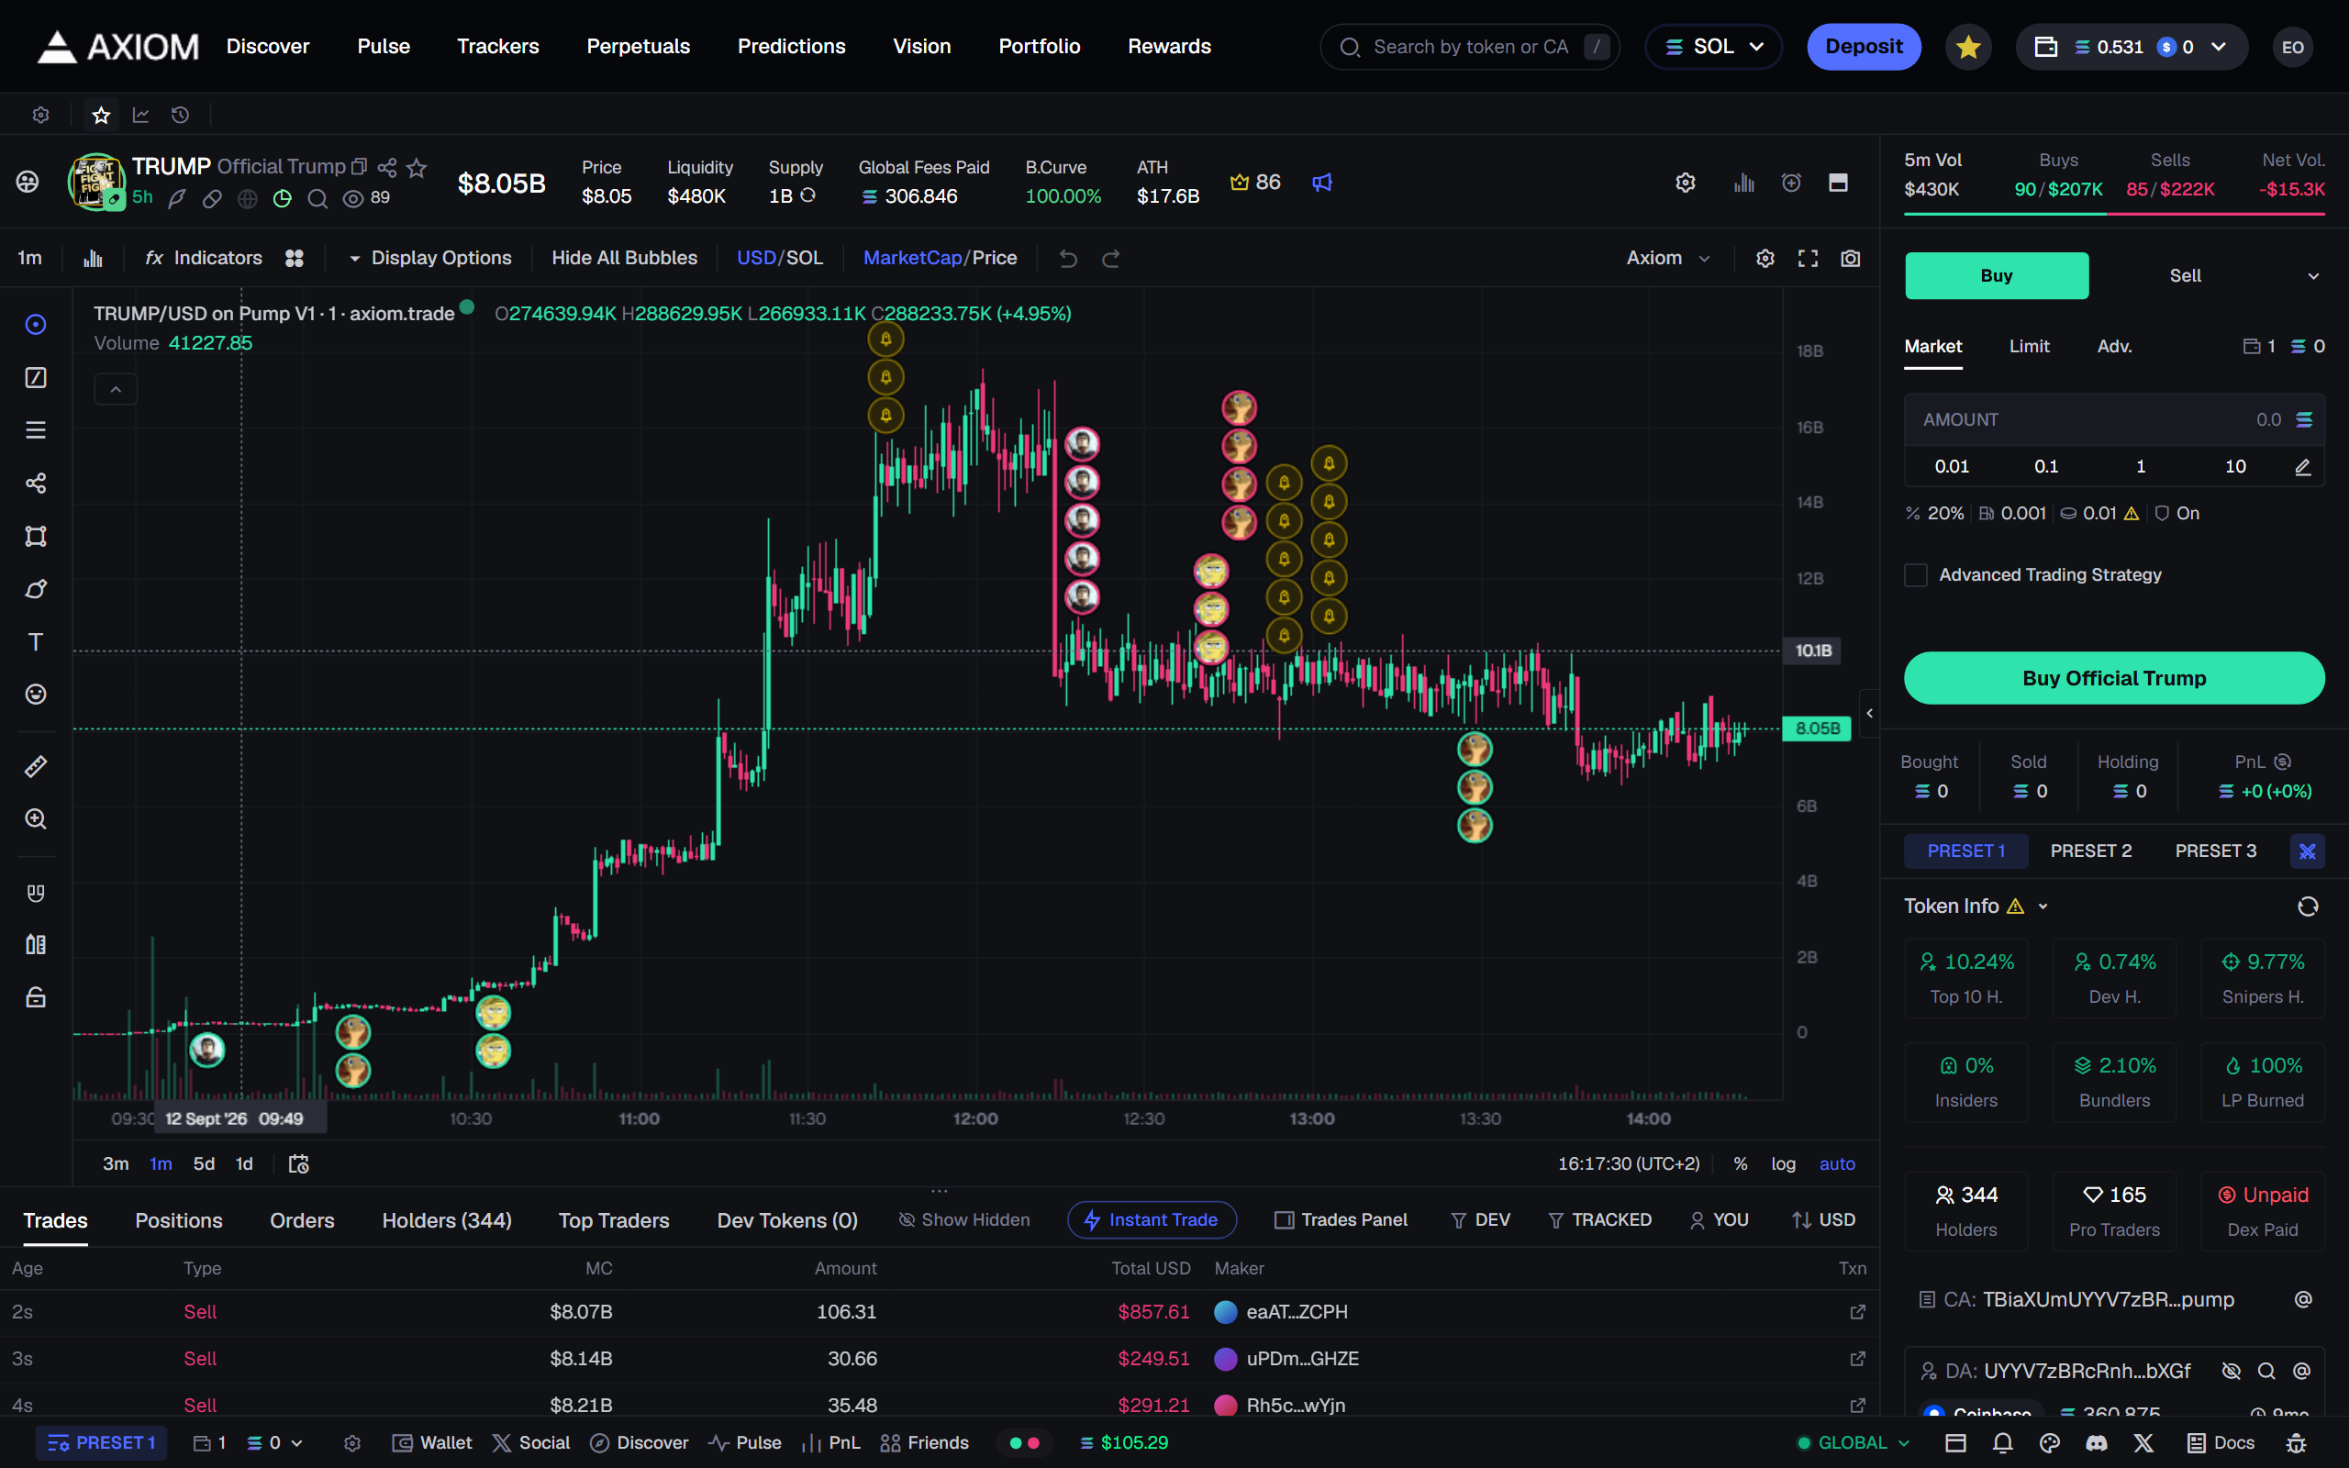Click Buy Official Trump button
Viewport: 2349px width, 1468px height.
2114,678
